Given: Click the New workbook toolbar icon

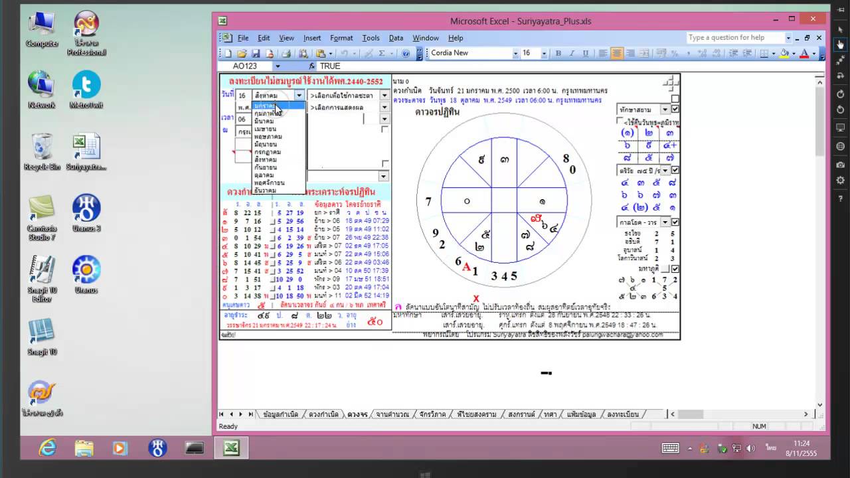Looking at the screenshot, I should point(228,54).
